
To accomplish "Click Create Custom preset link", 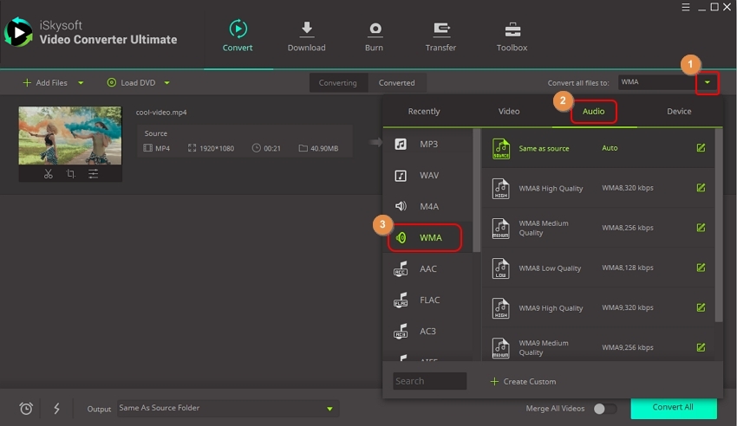I will coord(523,381).
